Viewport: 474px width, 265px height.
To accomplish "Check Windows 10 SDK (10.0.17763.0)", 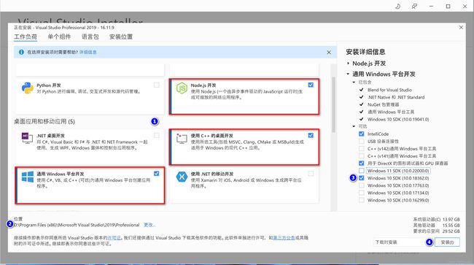I will (362, 185).
